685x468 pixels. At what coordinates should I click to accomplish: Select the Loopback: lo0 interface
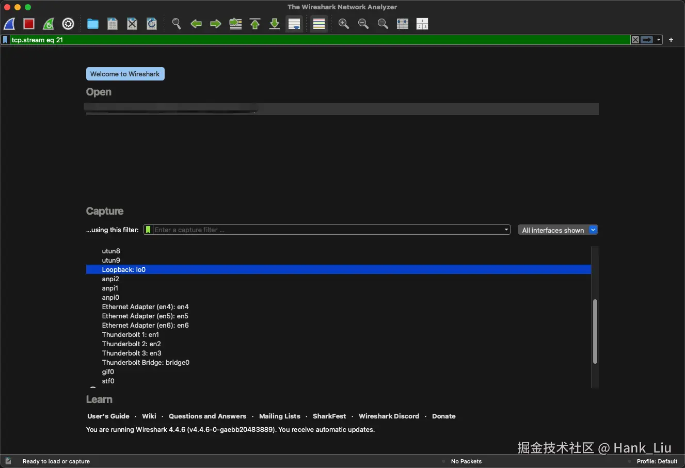pos(339,270)
